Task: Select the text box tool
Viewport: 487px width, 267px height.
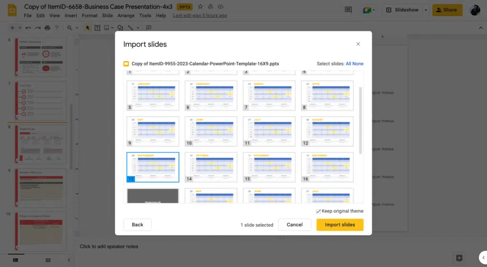Action: point(97,28)
